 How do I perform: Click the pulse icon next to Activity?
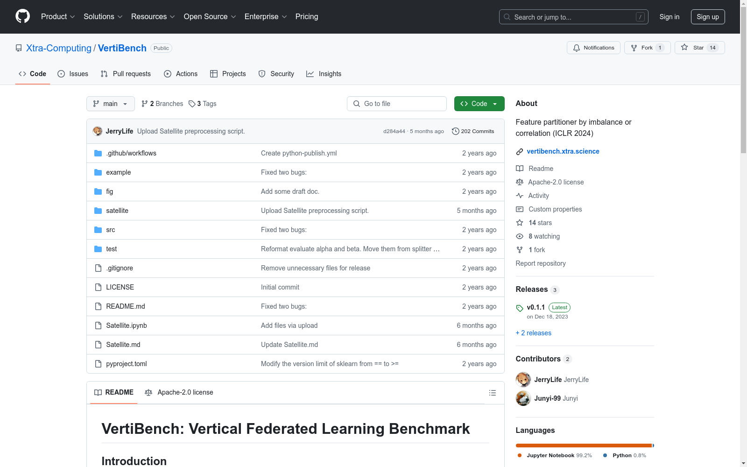tap(520, 196)
